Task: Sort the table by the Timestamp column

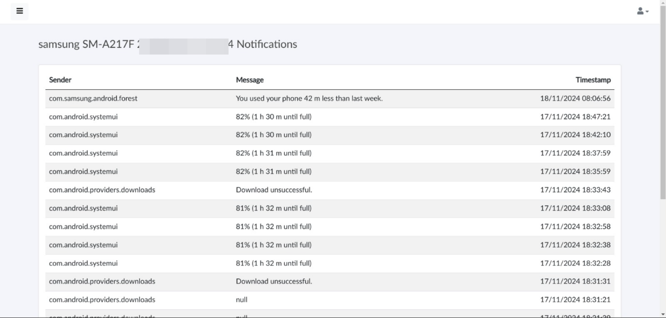Action: click(x=593, y=79)
